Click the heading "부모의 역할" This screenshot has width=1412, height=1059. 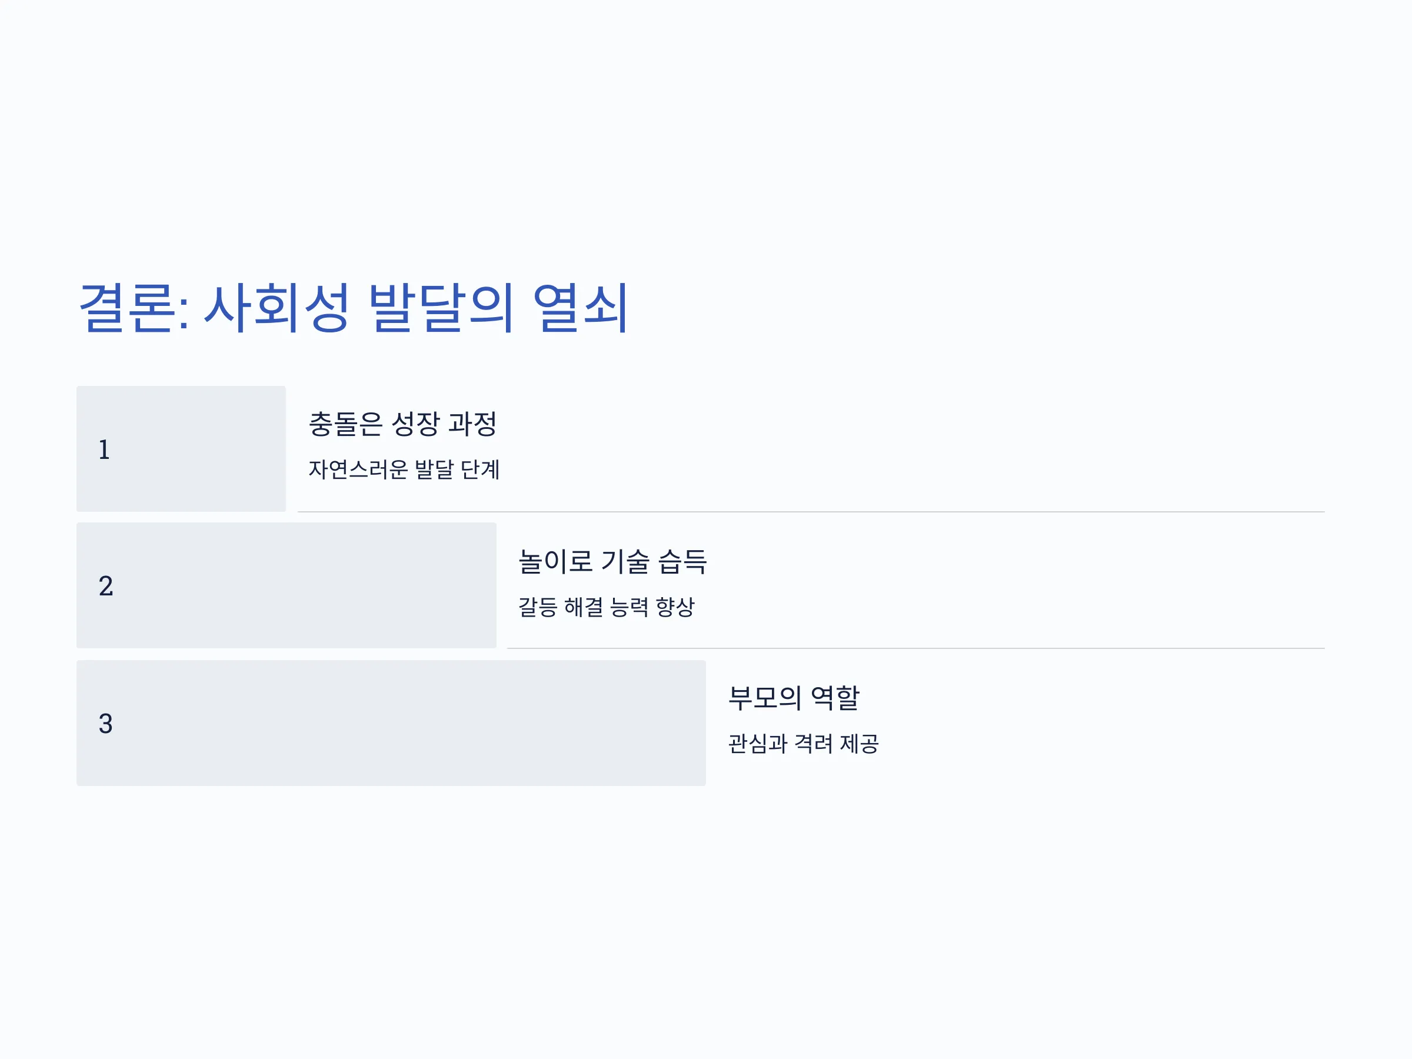(794, 698)
